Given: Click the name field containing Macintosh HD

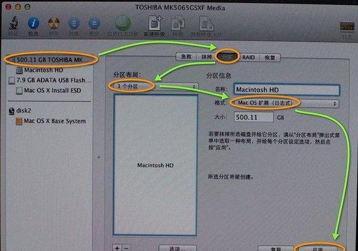Looking at the screenshot, I should pyautogui.click(x=286, y=90).
